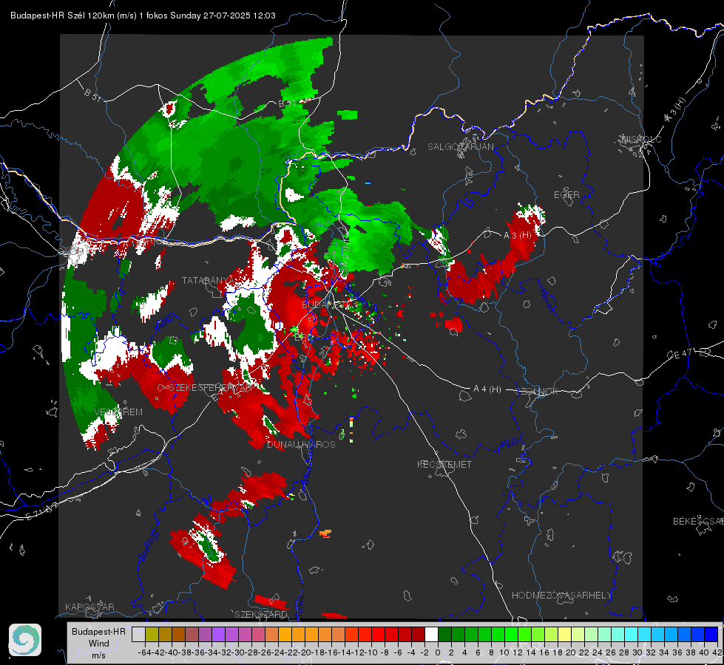Click the 42 legend value

717,652
